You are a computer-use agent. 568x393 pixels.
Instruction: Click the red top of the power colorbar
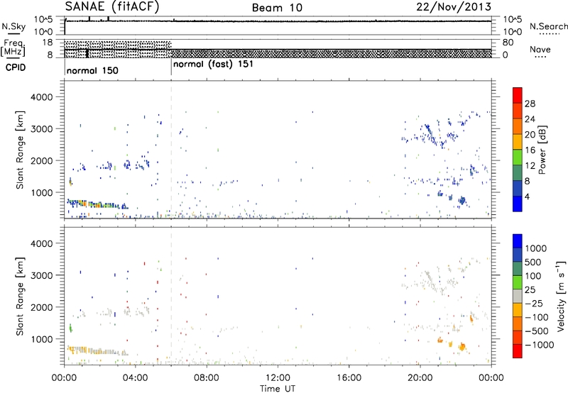pos(518,95)
